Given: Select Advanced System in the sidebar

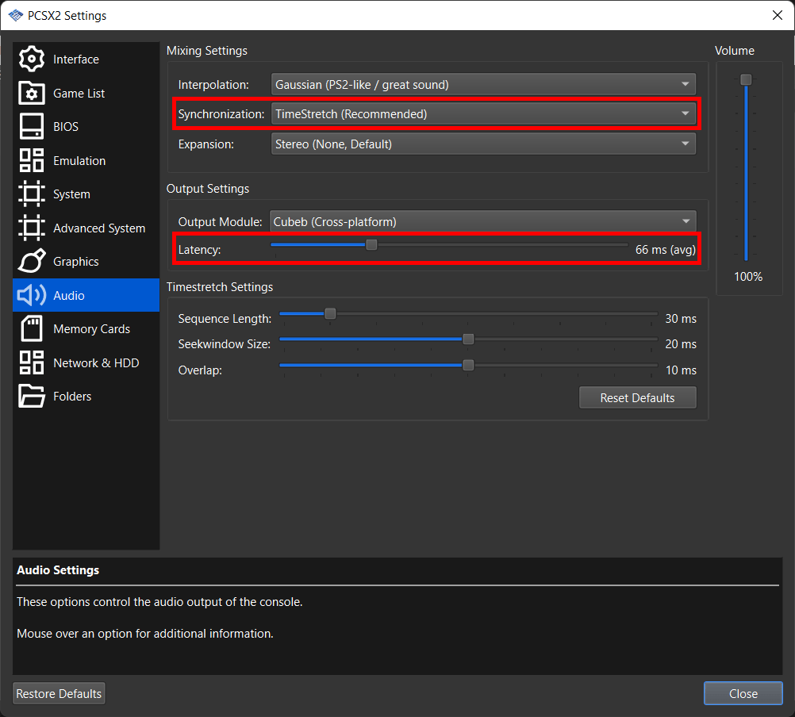Looking at the screenshot, I should click(x=86, y=228).
